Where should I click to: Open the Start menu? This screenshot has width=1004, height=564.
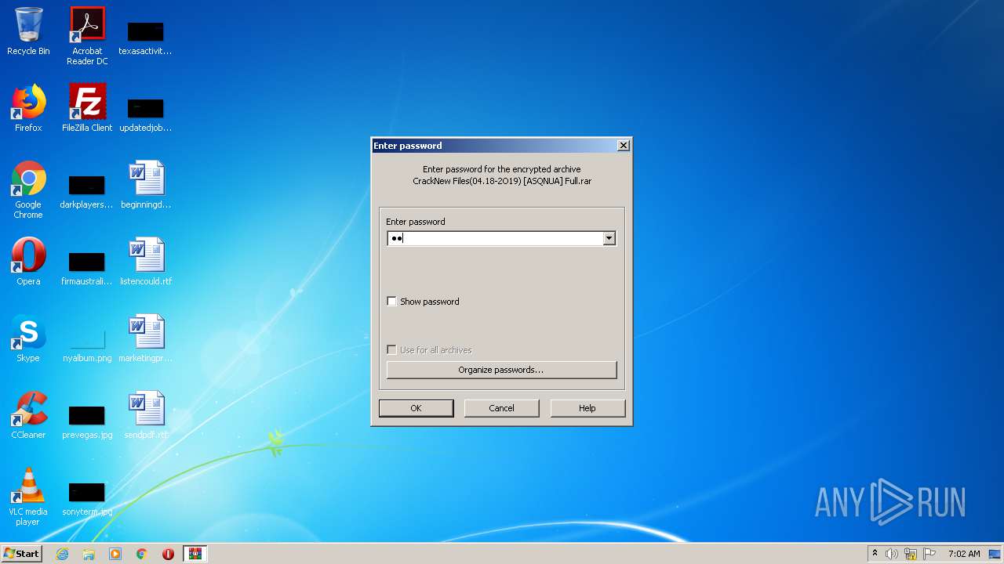click(x=21, y=554)
